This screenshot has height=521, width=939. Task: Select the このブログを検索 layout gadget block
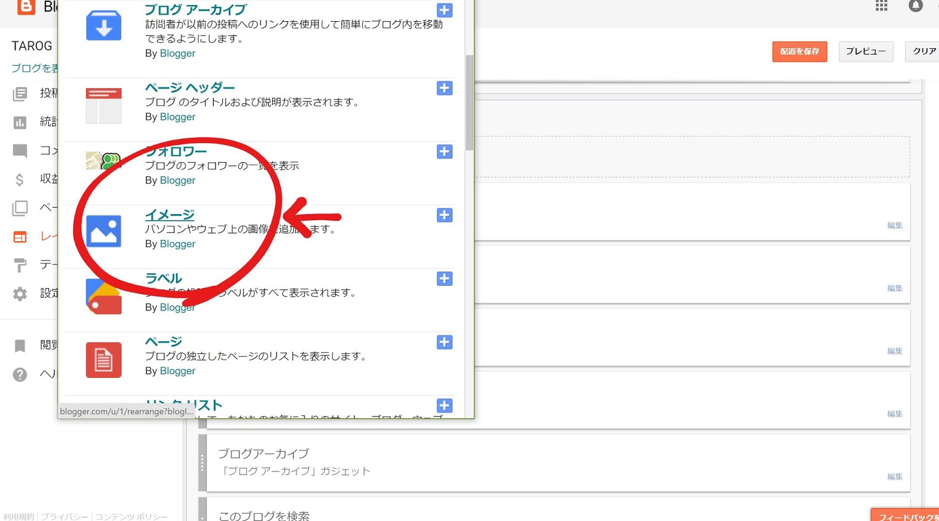click(554, 509)
